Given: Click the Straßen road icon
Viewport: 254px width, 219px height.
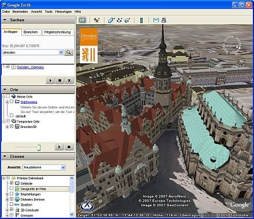Looking at the screenshot, I should pos(17,205).
